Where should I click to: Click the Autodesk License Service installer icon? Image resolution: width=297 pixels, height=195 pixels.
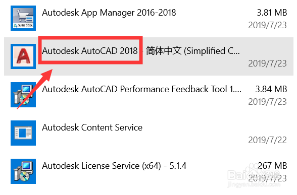click(23, 171)
